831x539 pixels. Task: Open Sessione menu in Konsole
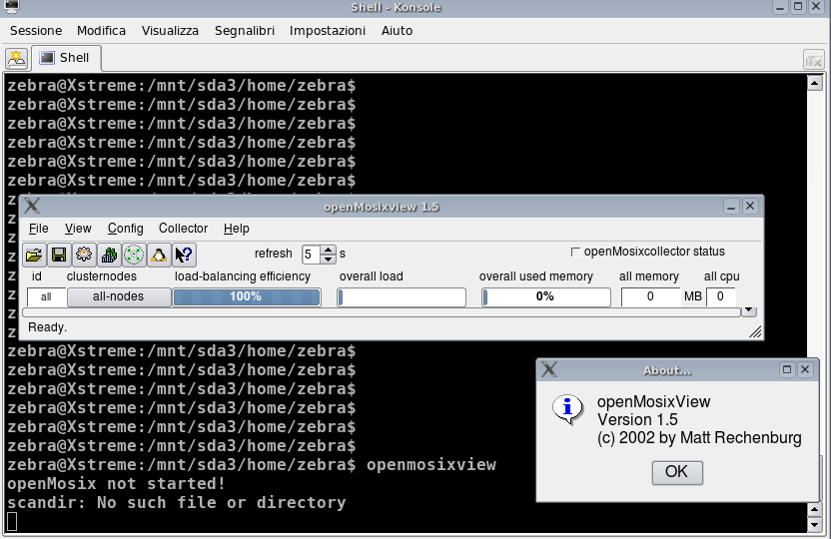point(36,31)
